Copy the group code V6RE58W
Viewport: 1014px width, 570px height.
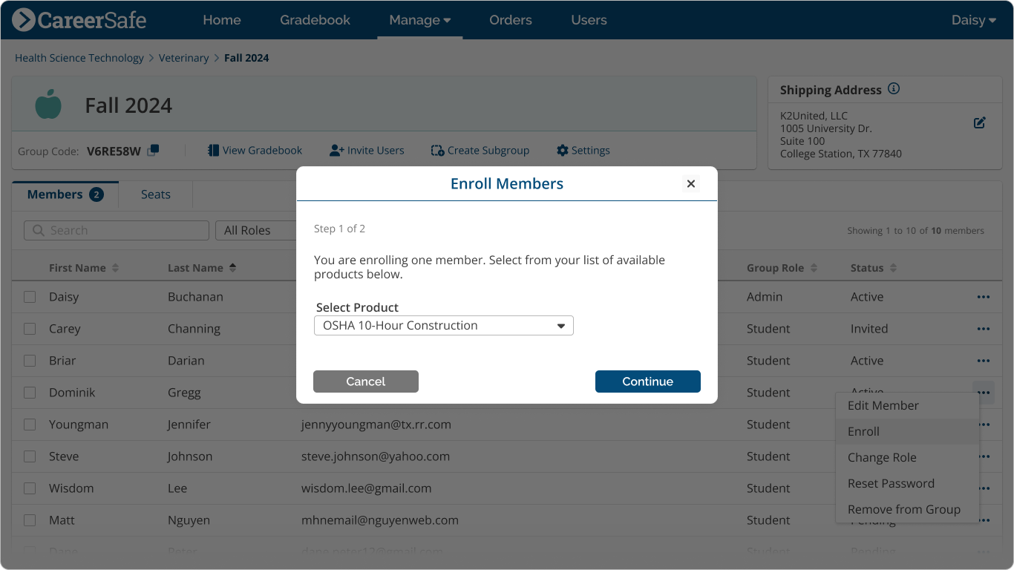click(x=154, y=149)
